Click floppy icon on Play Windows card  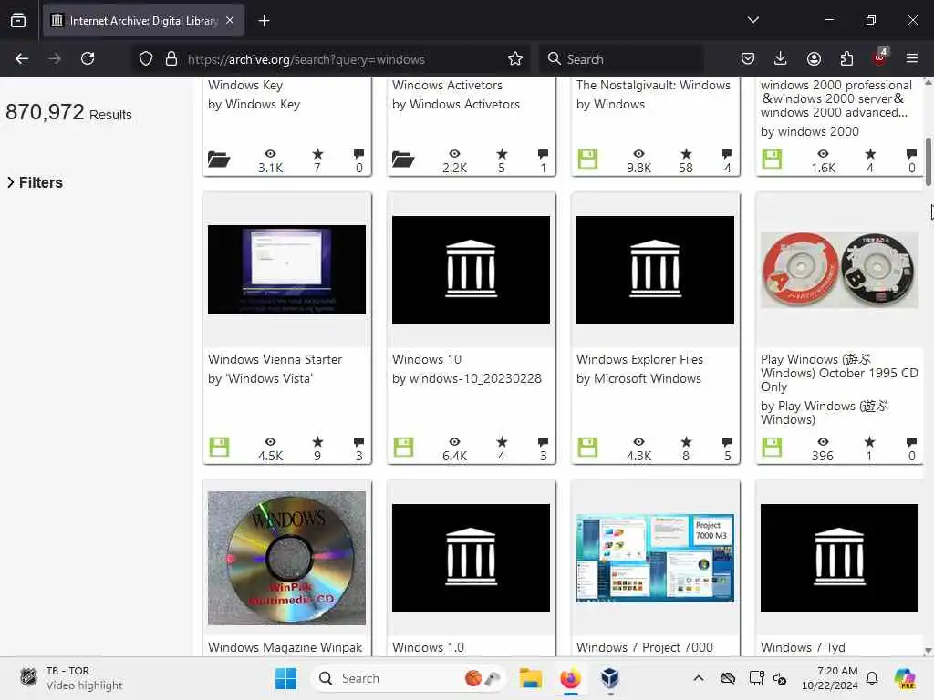(x=772, y=447)
